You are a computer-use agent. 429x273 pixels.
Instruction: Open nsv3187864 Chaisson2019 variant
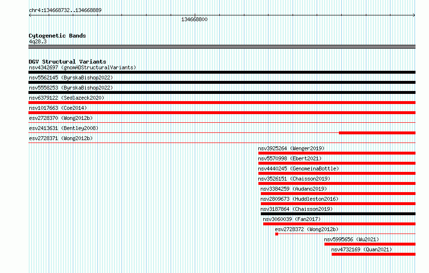pos(296,209)
